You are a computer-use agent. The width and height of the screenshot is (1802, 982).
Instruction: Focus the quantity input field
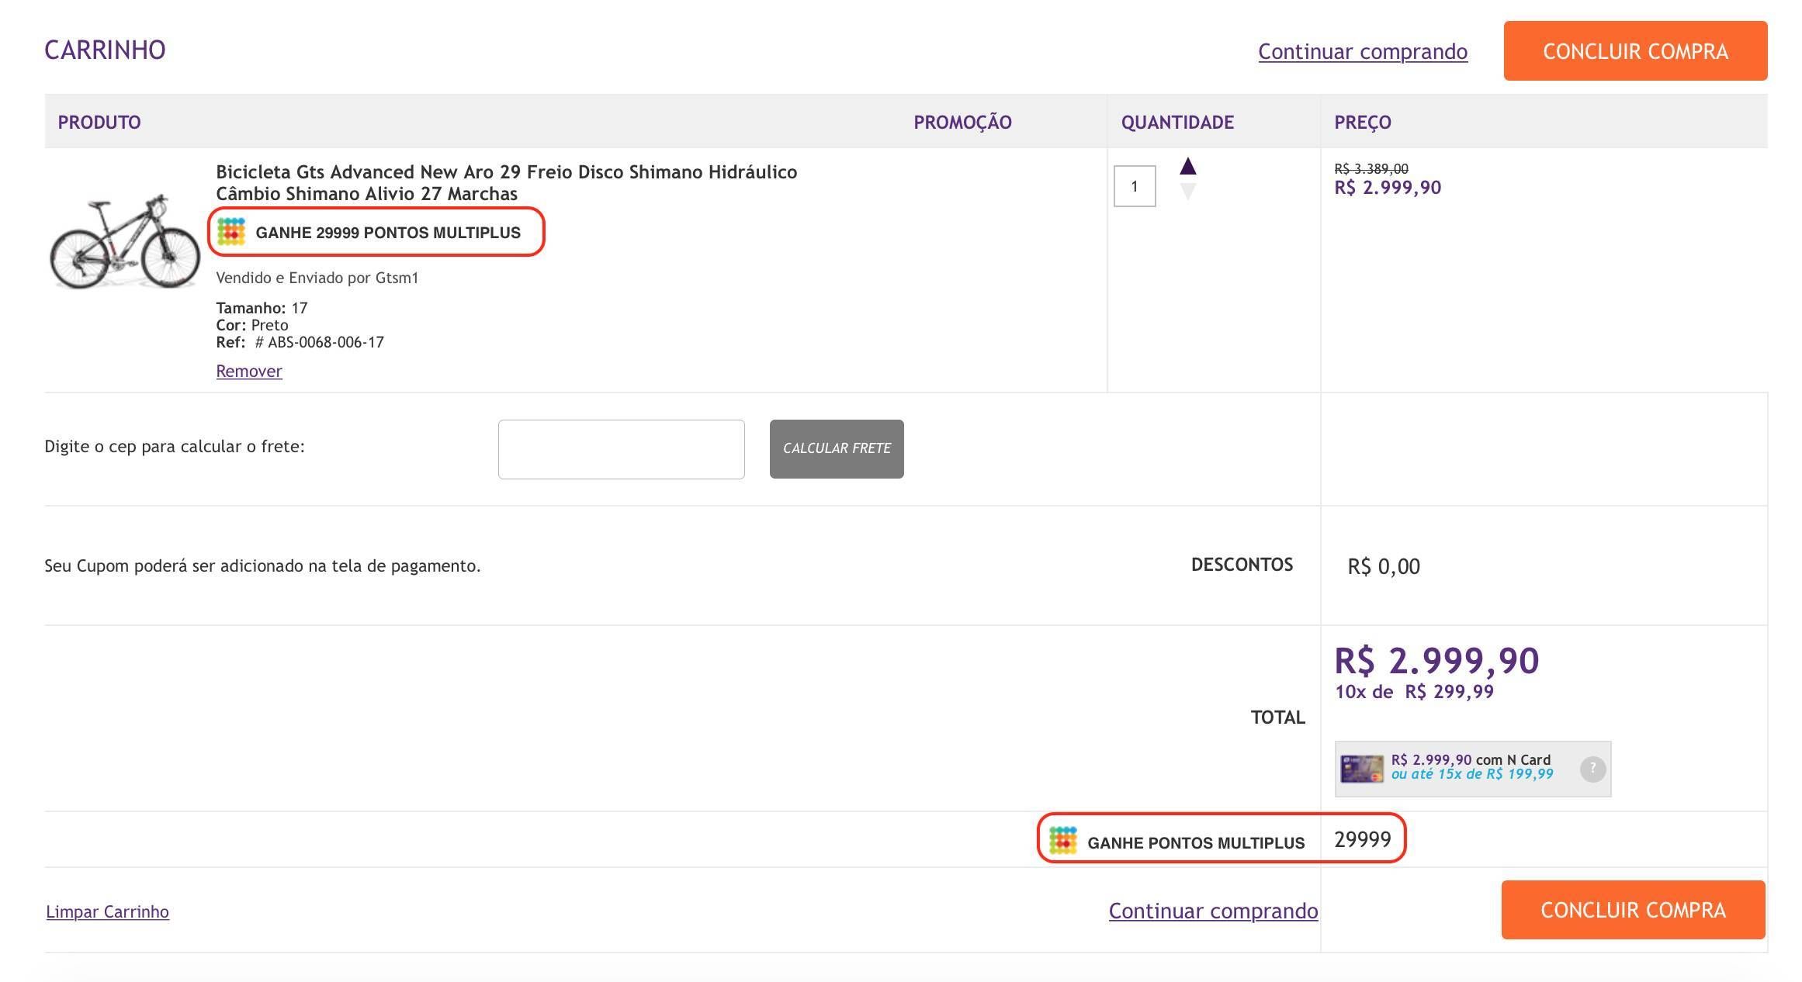[1135, 186]
